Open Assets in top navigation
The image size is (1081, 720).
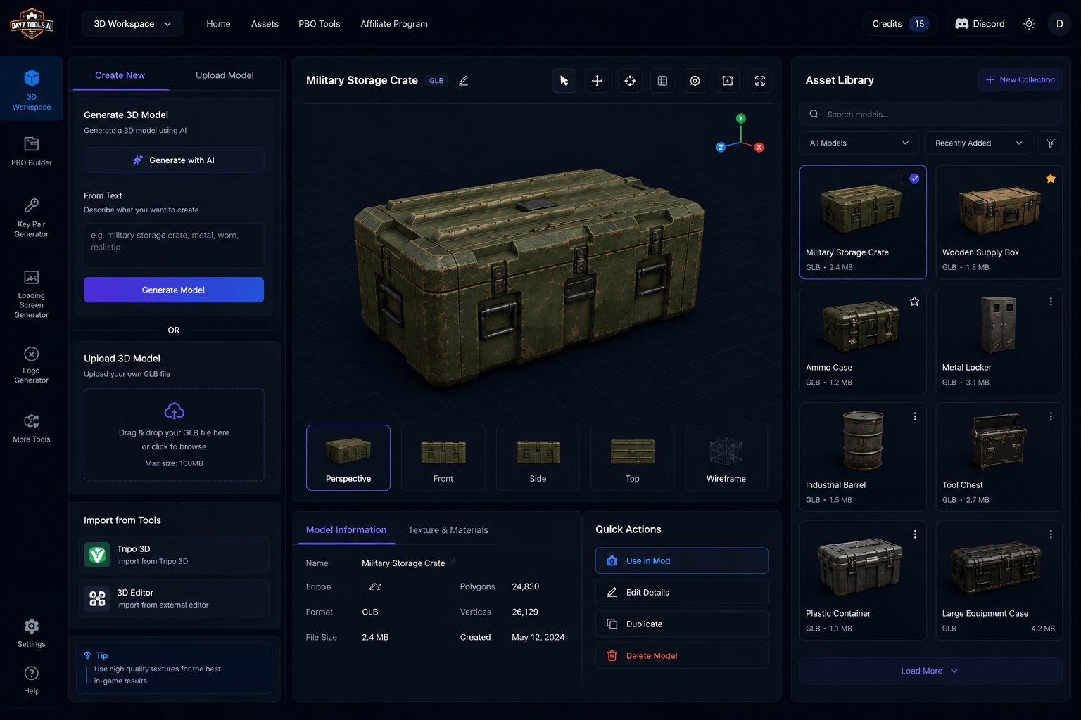[265, 24]
